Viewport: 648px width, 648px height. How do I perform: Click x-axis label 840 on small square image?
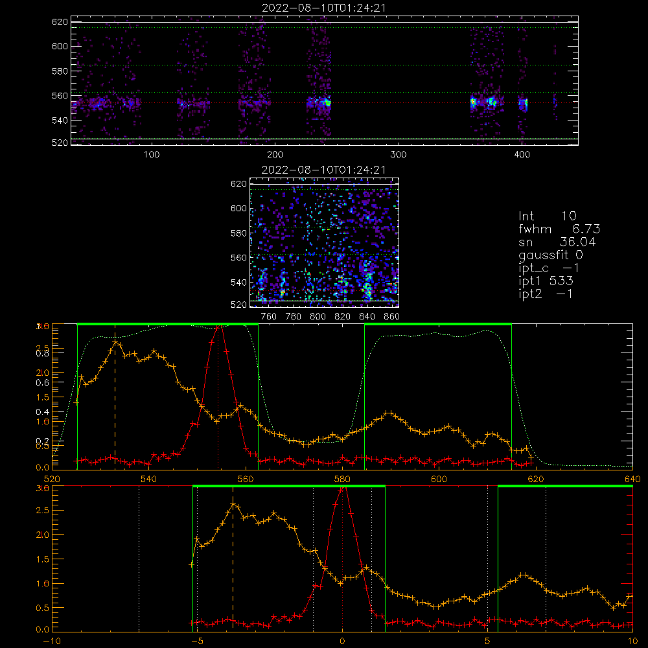click(x=367, y=317)
